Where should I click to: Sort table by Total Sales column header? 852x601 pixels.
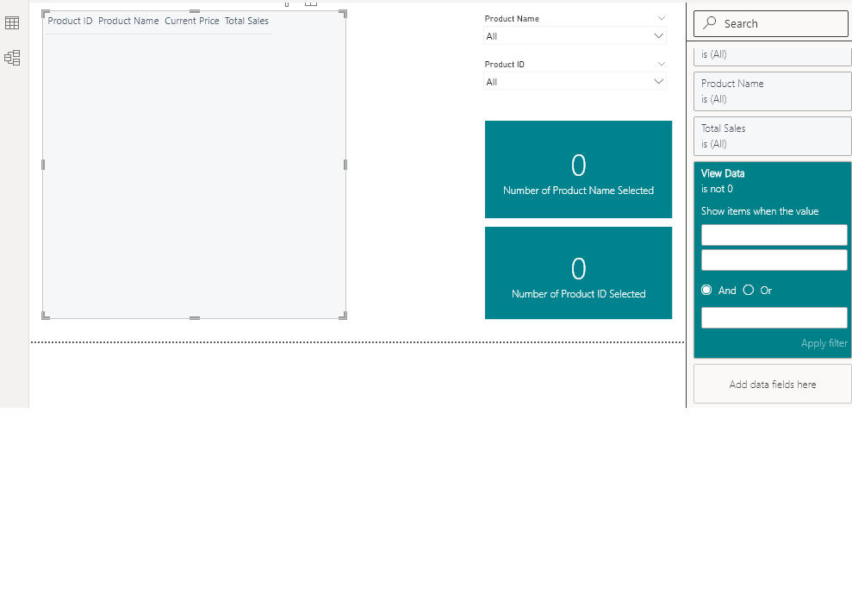246,21
